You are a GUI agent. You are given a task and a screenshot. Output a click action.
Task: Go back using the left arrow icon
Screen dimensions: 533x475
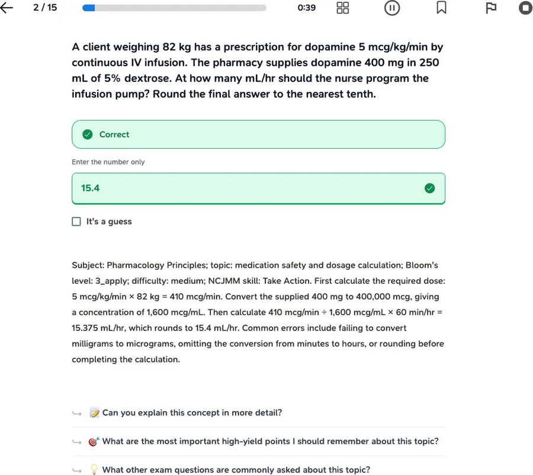(x=7, y=8)
